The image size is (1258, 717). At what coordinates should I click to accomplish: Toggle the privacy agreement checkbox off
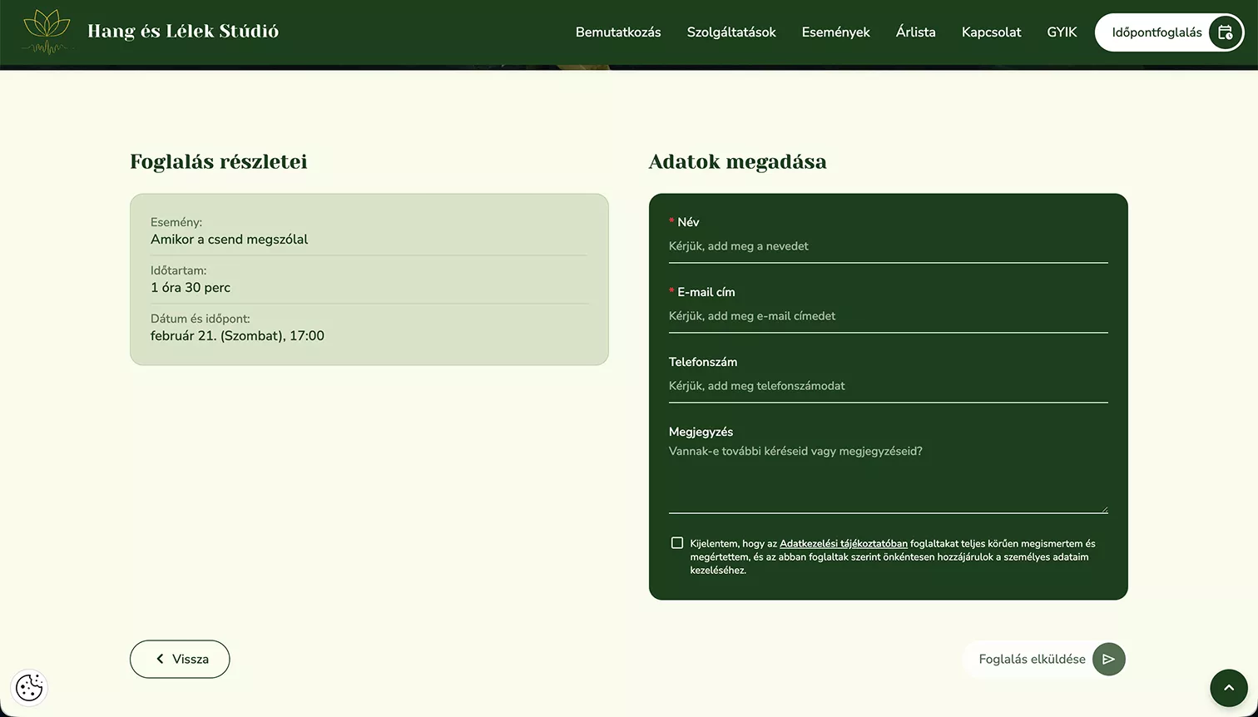point(677,541)
